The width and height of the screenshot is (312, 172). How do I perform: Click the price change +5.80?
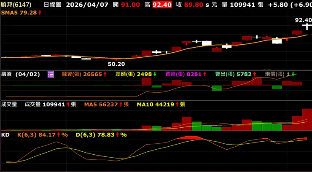[277, 5]
